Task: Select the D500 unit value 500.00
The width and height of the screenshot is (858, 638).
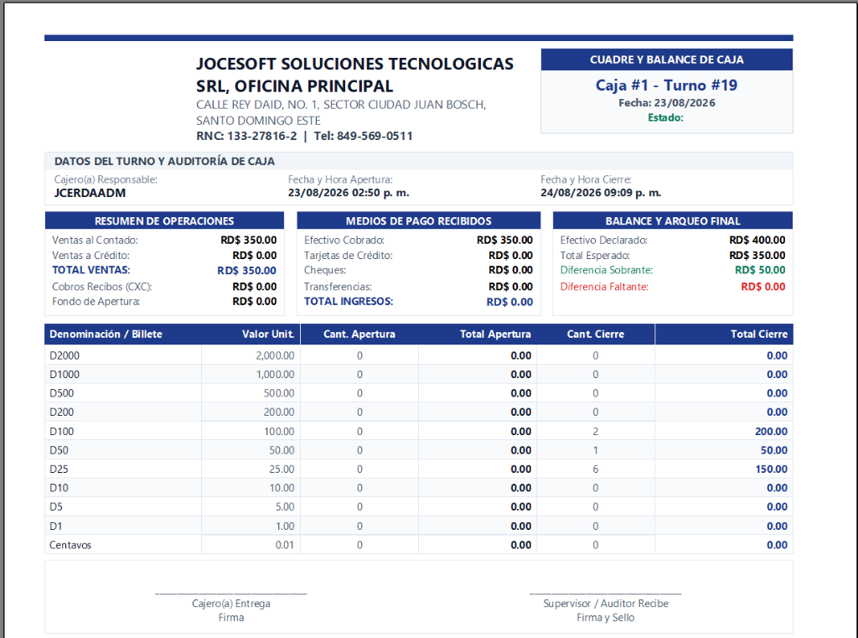Action: pos(279,393)
